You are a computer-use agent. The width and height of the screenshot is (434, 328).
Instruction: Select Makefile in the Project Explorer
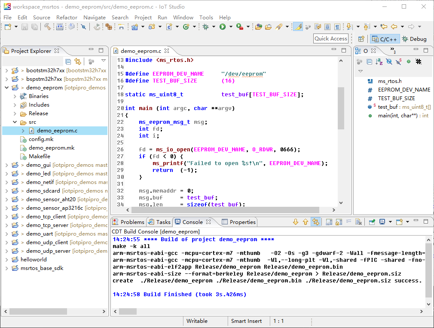point(39,156)
